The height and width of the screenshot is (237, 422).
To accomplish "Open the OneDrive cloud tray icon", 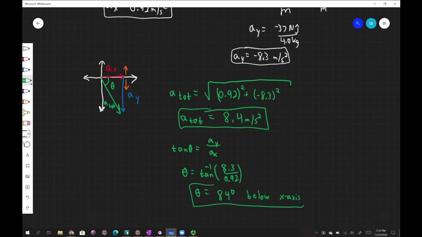I will click(331, 233).
